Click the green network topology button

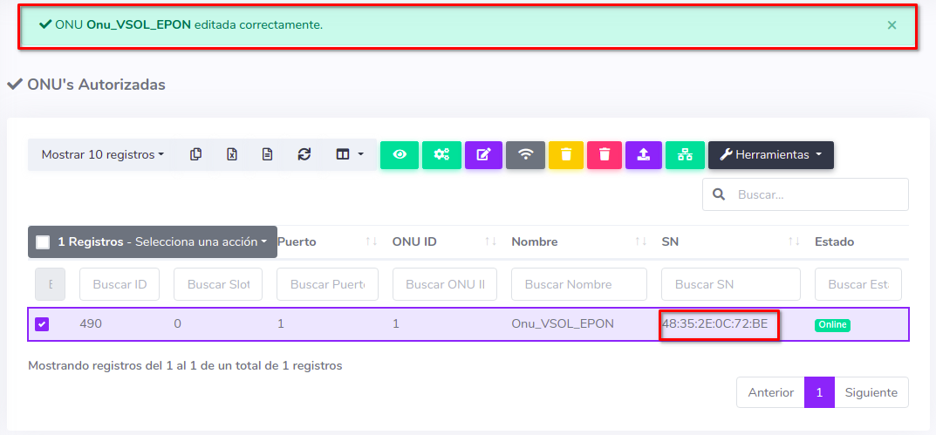(685, 154)
